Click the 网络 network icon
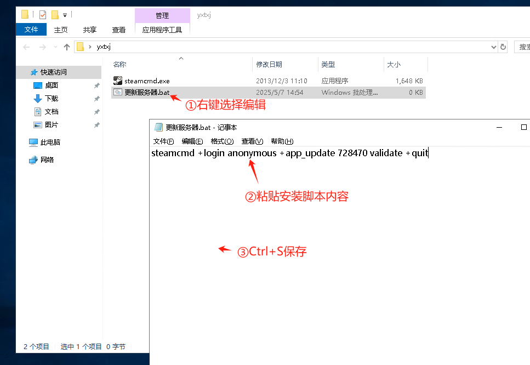The height and width of the screenshot is (365, 530). [x=33, y=159]
